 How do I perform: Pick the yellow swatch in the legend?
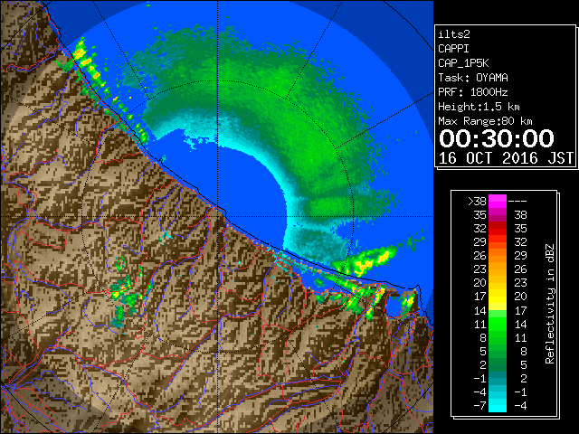click(x=498, y=297)
